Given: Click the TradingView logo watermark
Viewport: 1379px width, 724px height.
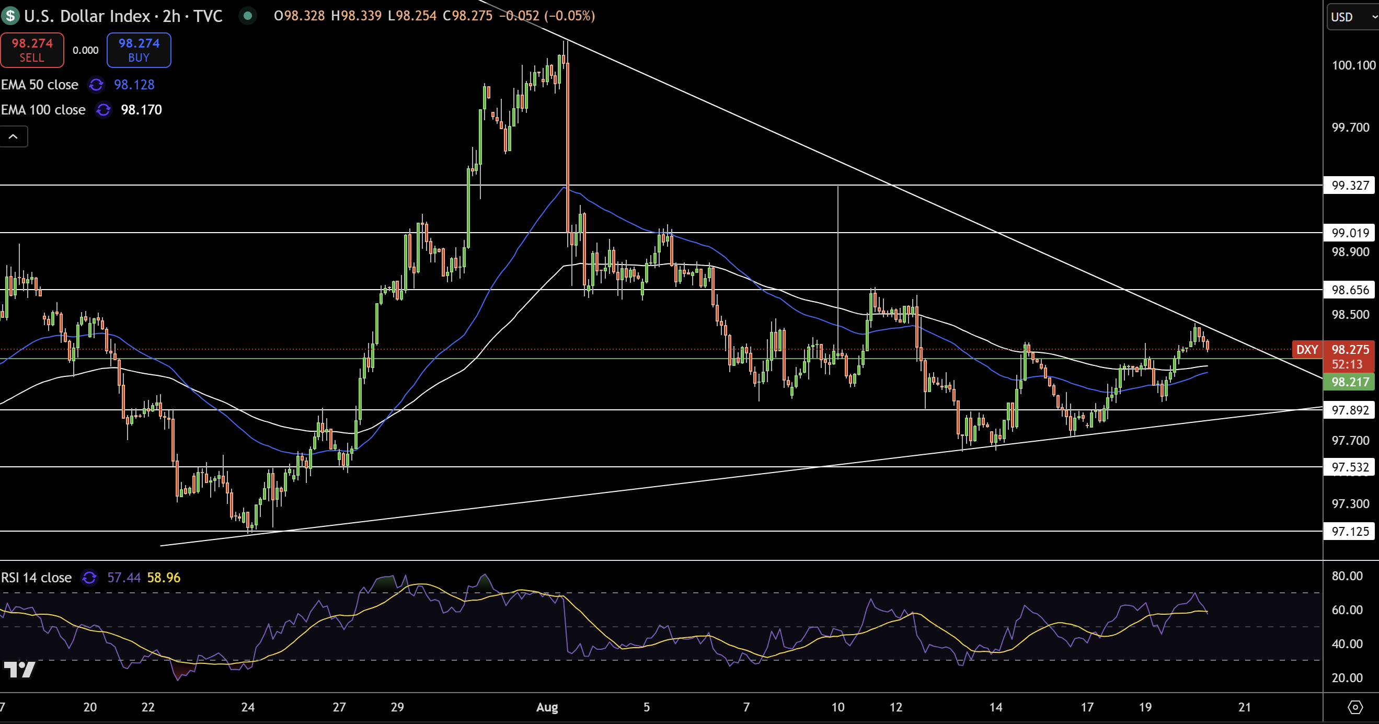Looking at the screenshot, I should [x=19, y=670].
